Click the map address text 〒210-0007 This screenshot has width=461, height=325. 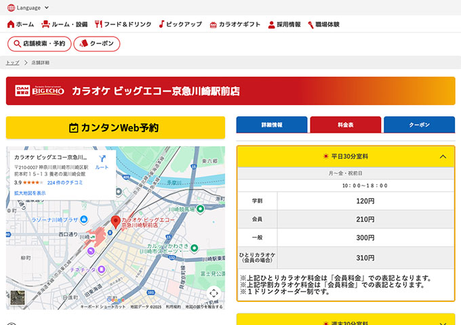coord(51,171)
